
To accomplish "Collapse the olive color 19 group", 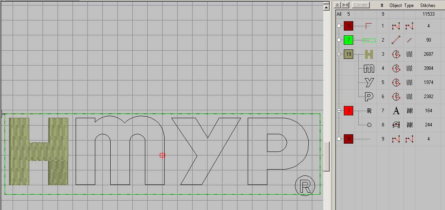I will click(339, 54).
